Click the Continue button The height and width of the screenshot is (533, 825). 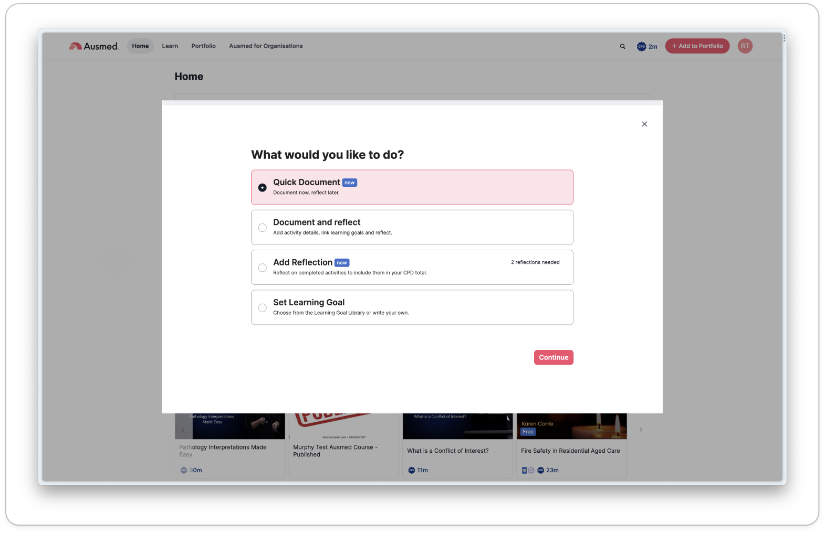click(x=554, y=358)
